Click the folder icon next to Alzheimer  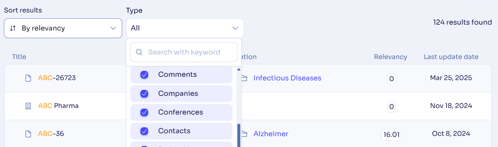click(244, 134)
